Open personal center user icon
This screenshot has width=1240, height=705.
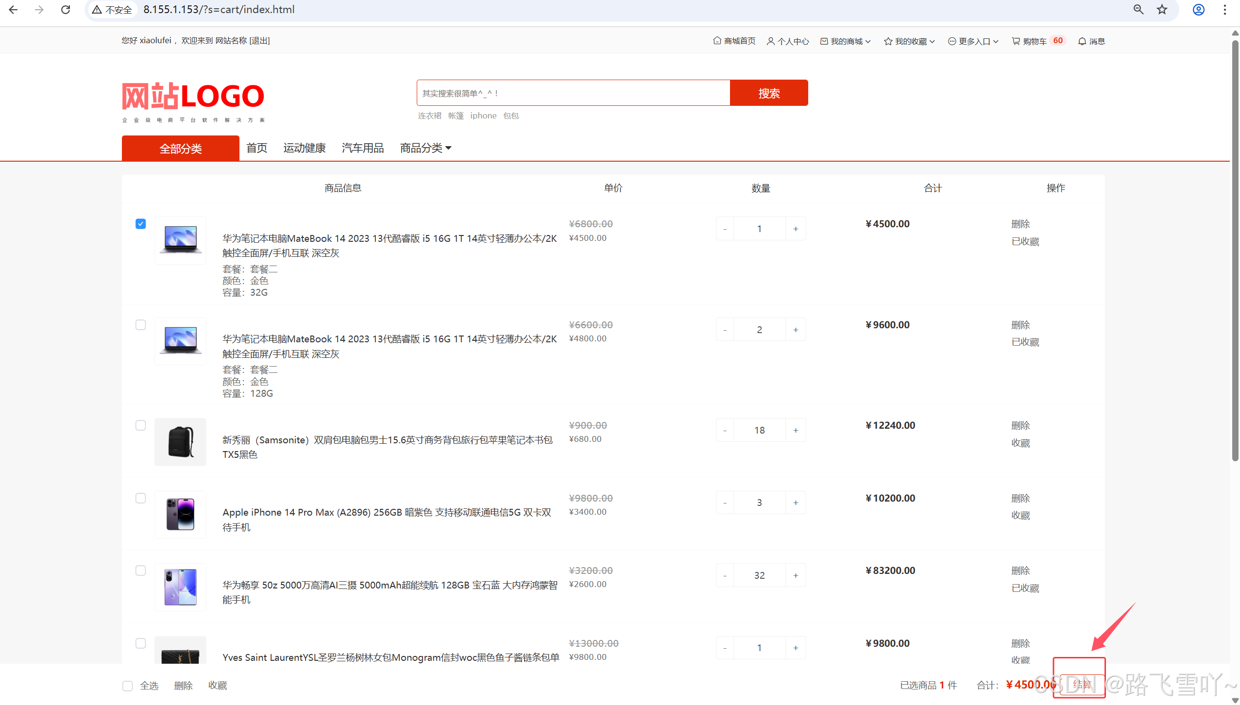(x=771, y=41)
